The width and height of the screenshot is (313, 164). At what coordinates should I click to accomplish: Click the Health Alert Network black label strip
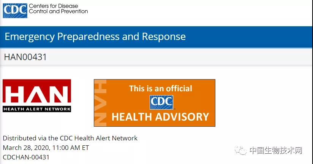point(37,109)
